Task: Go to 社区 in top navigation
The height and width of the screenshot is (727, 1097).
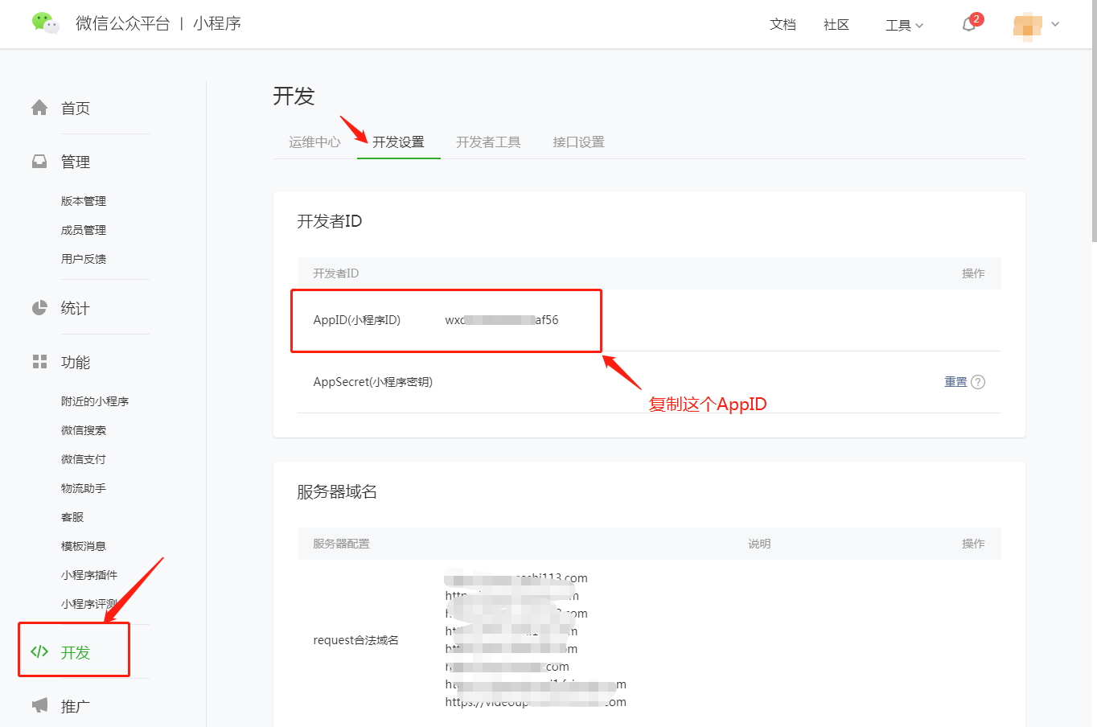Action: click(836, 25)
